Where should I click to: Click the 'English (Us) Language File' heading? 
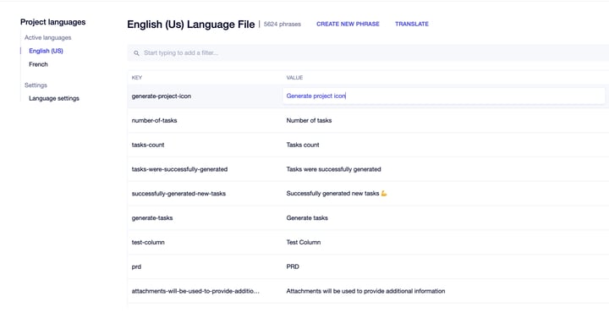tap(190, 25)
